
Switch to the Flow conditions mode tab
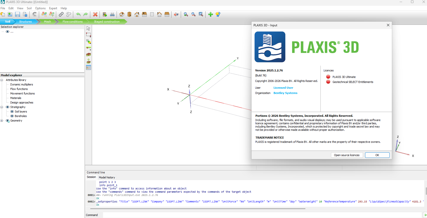pyautogui.click(x=72, y=22)
